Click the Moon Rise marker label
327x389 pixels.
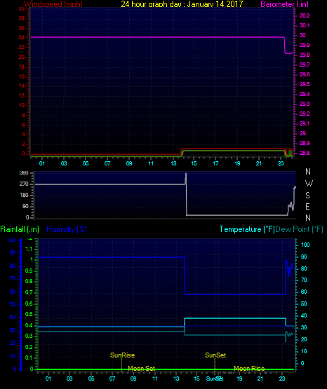[x=249, y=369]
